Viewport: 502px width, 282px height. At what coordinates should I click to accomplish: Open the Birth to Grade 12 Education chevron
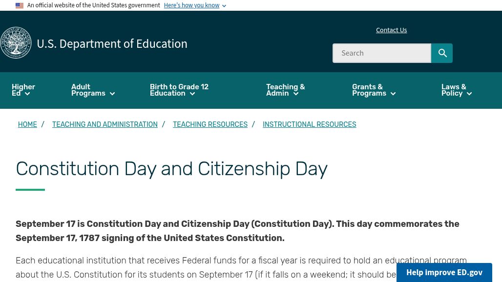[192, 94]
